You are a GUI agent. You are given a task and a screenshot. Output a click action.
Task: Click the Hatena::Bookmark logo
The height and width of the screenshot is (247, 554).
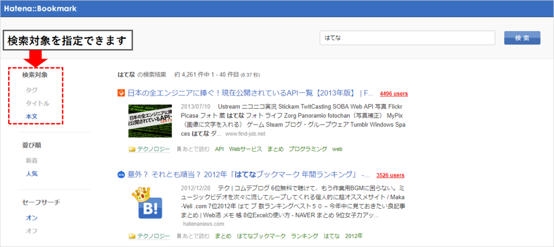click(40, 9)
